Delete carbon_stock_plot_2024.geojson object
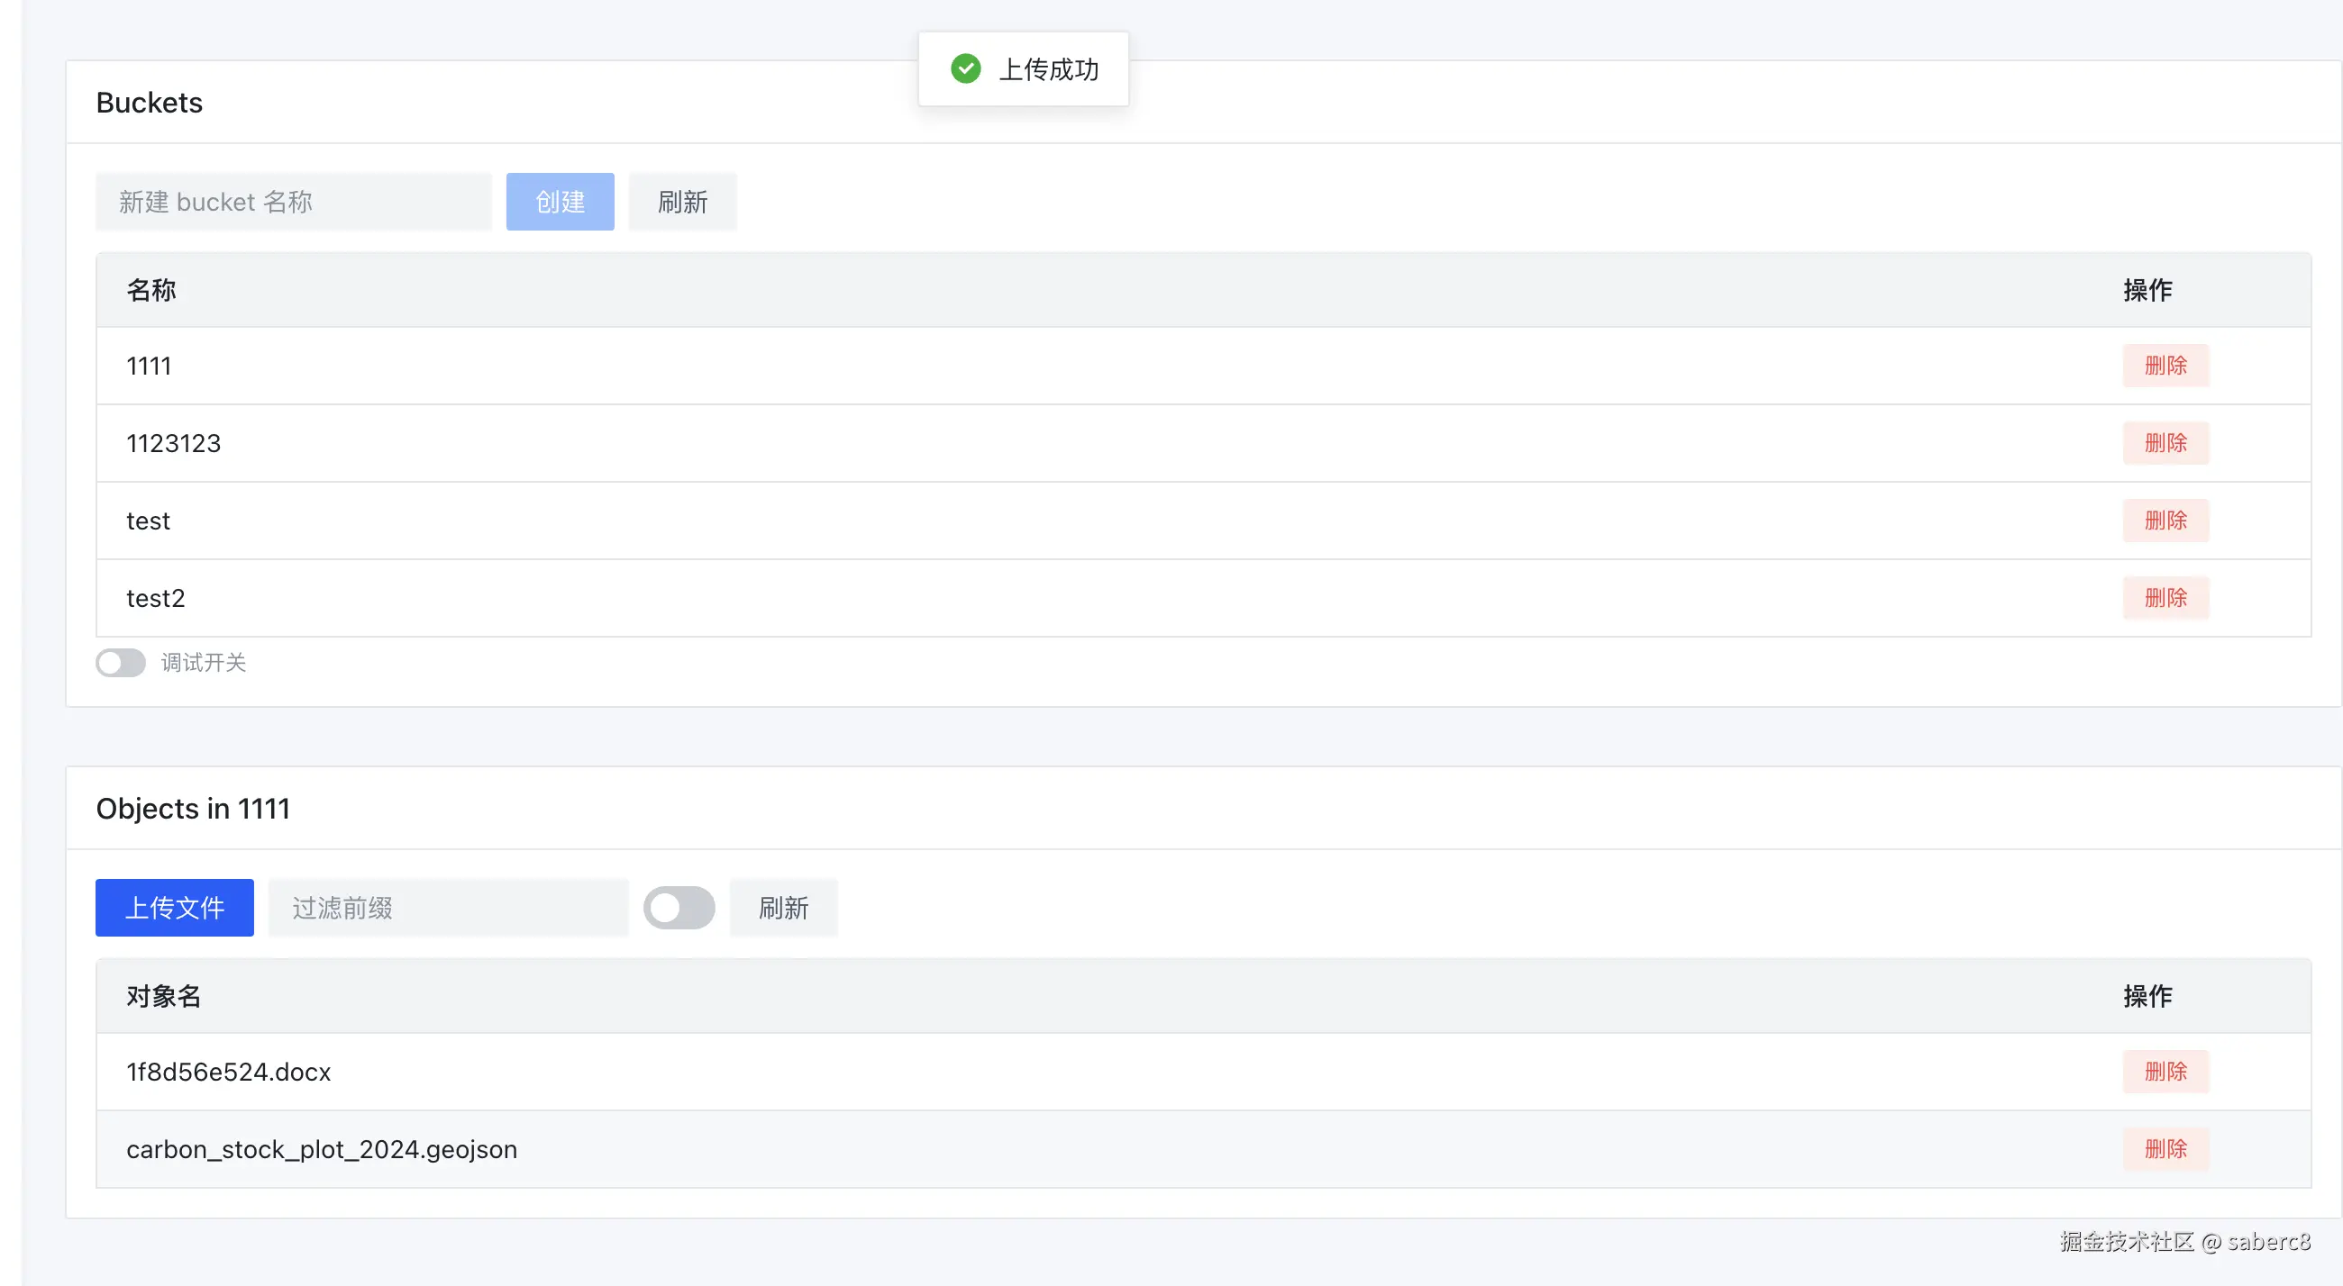This screenshot has width=2343, height=1286. click(2165, 1149)
